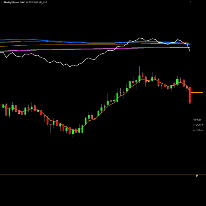Click the 939.35 price value
This screenshot has width=206, height=206.
[x=197, y=120]
